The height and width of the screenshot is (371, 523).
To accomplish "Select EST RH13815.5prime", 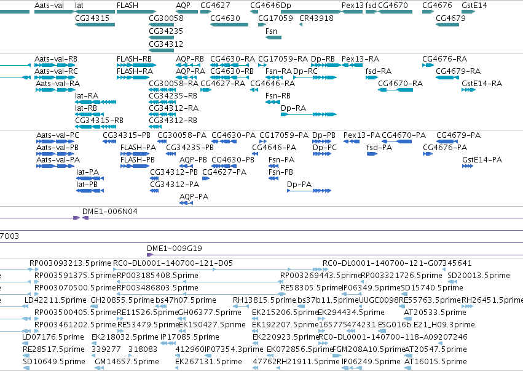I will [x=264, y=300].
